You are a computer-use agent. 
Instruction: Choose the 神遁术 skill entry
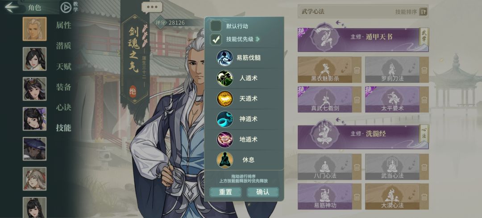tap(245, 119)
